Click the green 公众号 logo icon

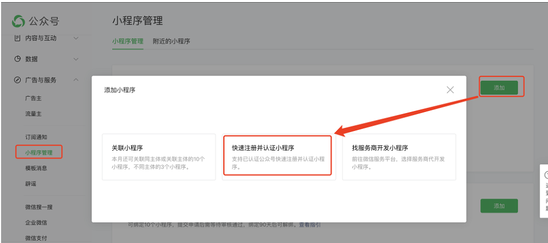[18, 21]
